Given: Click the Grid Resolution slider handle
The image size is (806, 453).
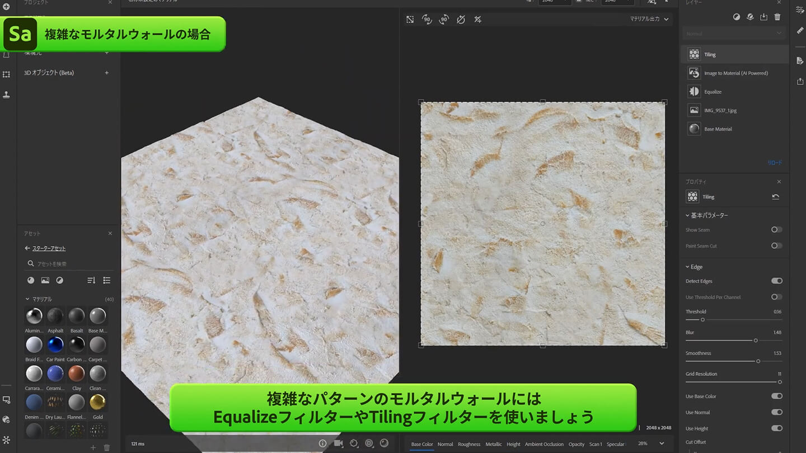Looking at the screenshot, I should pyautogui.click(x=780, y=382).
